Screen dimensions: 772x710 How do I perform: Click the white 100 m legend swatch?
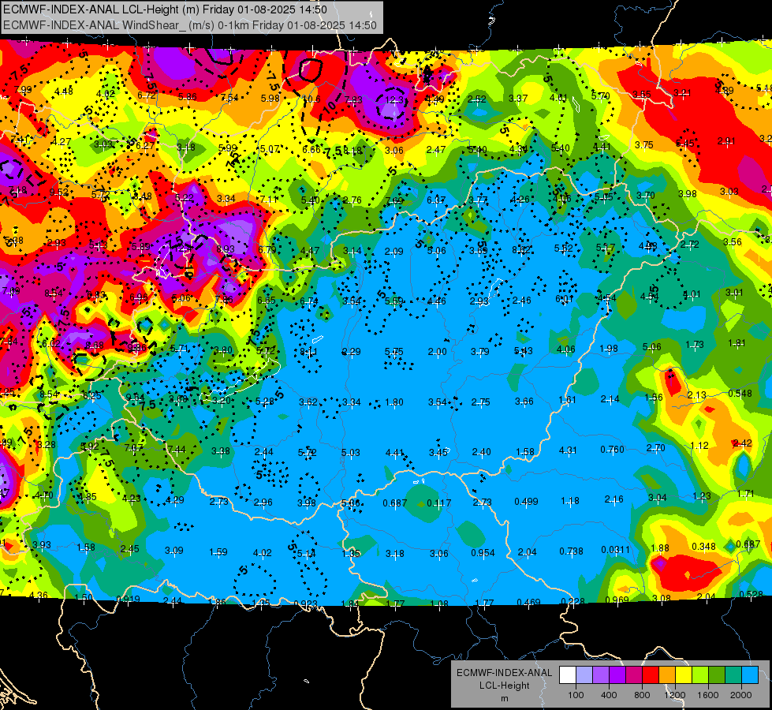[568, 675]
